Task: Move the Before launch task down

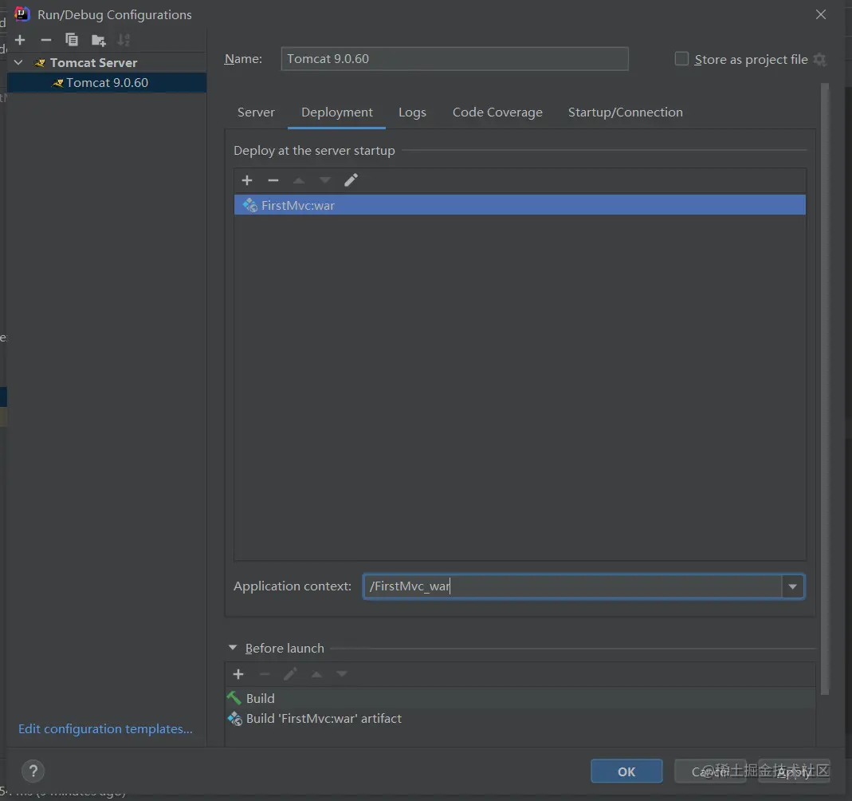Action: (342, 674)
